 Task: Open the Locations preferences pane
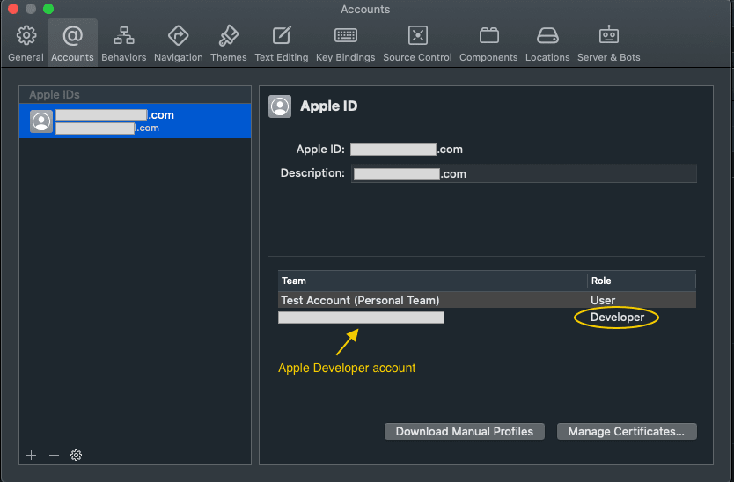pos(547,43)
